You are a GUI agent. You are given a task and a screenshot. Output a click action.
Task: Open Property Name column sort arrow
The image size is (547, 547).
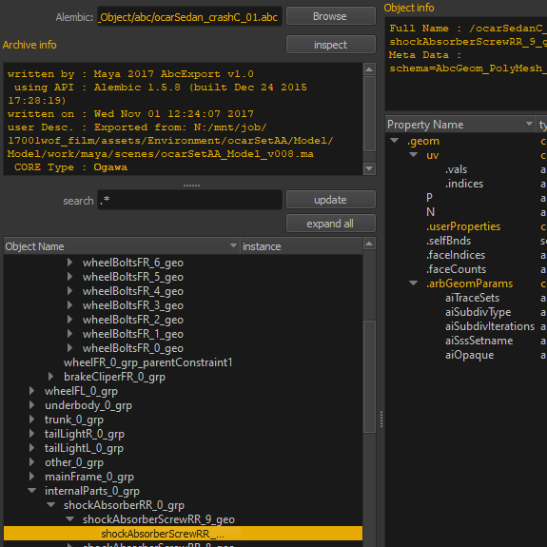coord(529,124)
